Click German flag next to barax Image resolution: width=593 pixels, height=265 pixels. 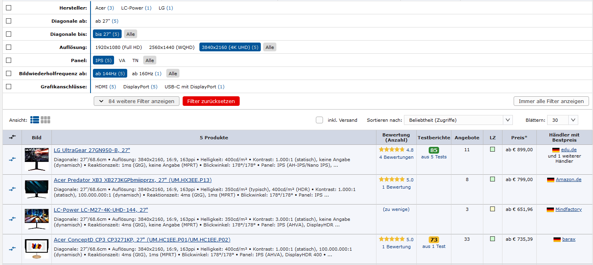(x=557, y=240)
